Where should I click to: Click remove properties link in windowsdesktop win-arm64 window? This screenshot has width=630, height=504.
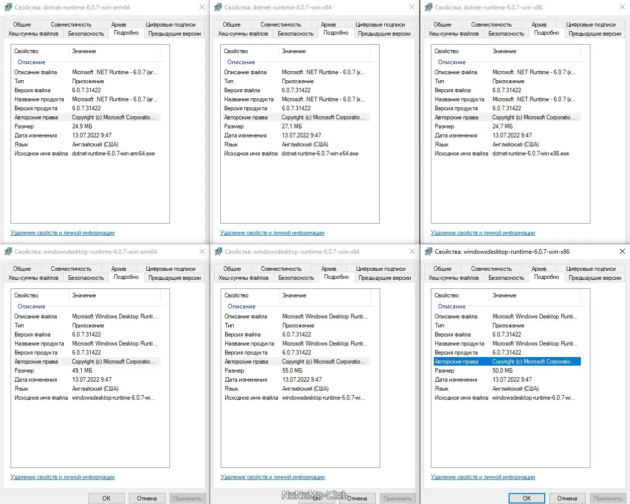(x=63, y=477)
